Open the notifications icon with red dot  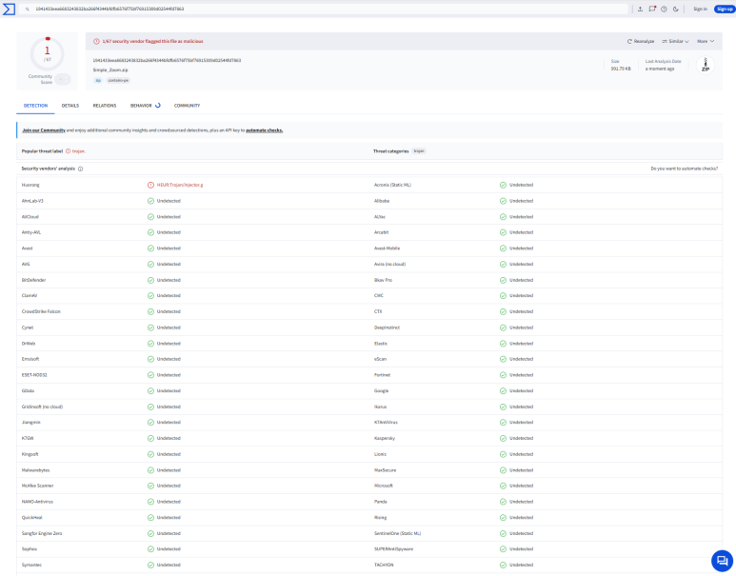[652, 9]
